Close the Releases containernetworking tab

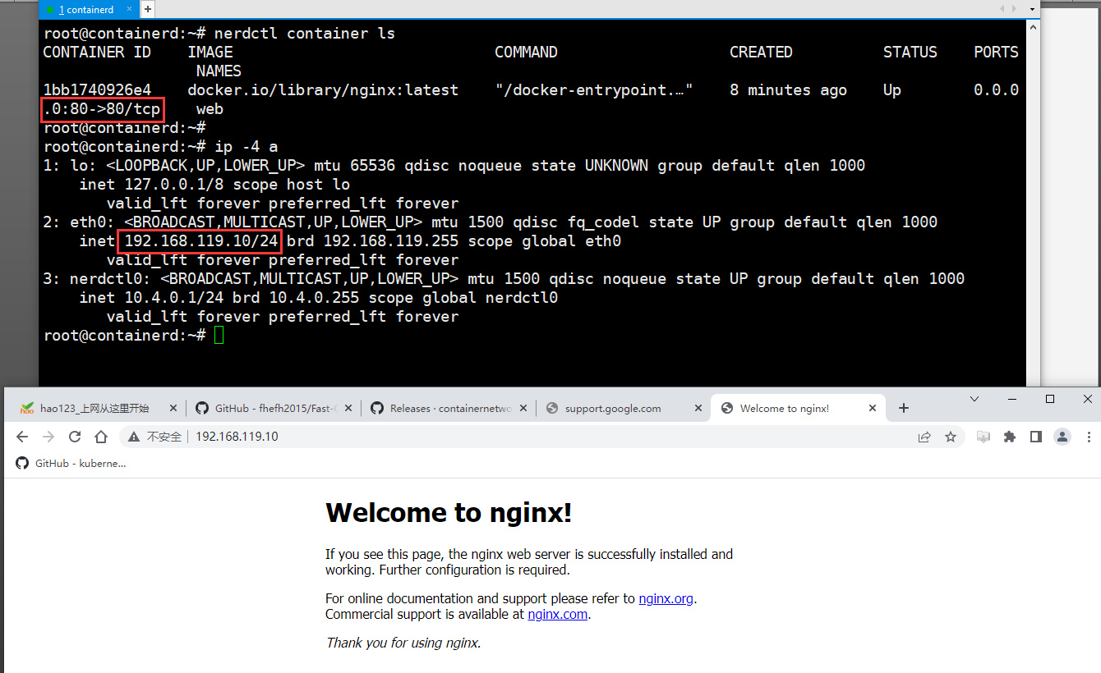point(523,408)
